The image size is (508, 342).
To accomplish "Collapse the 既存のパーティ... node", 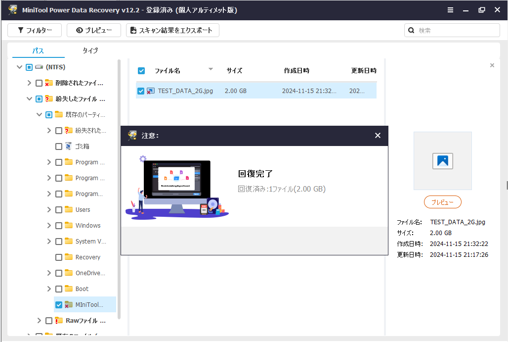I will 39,114.
